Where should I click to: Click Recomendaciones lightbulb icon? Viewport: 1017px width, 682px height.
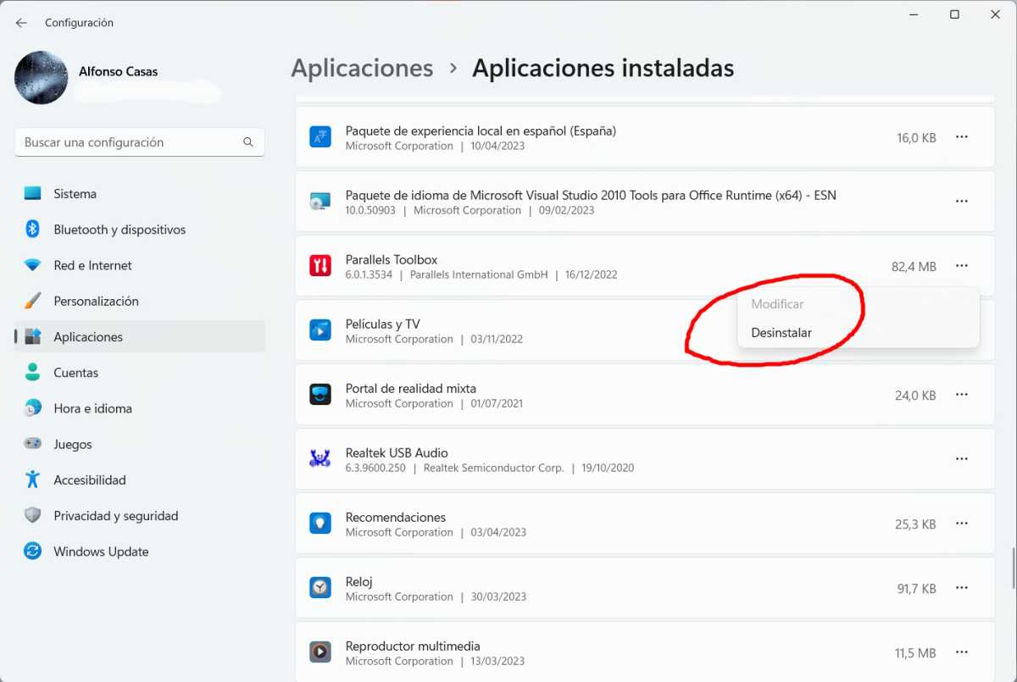(320, 524)
